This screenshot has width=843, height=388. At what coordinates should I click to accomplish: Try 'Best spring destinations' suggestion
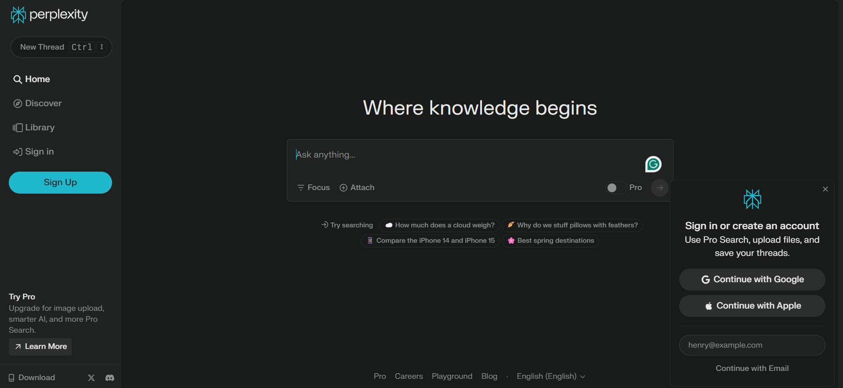point(550,241)
